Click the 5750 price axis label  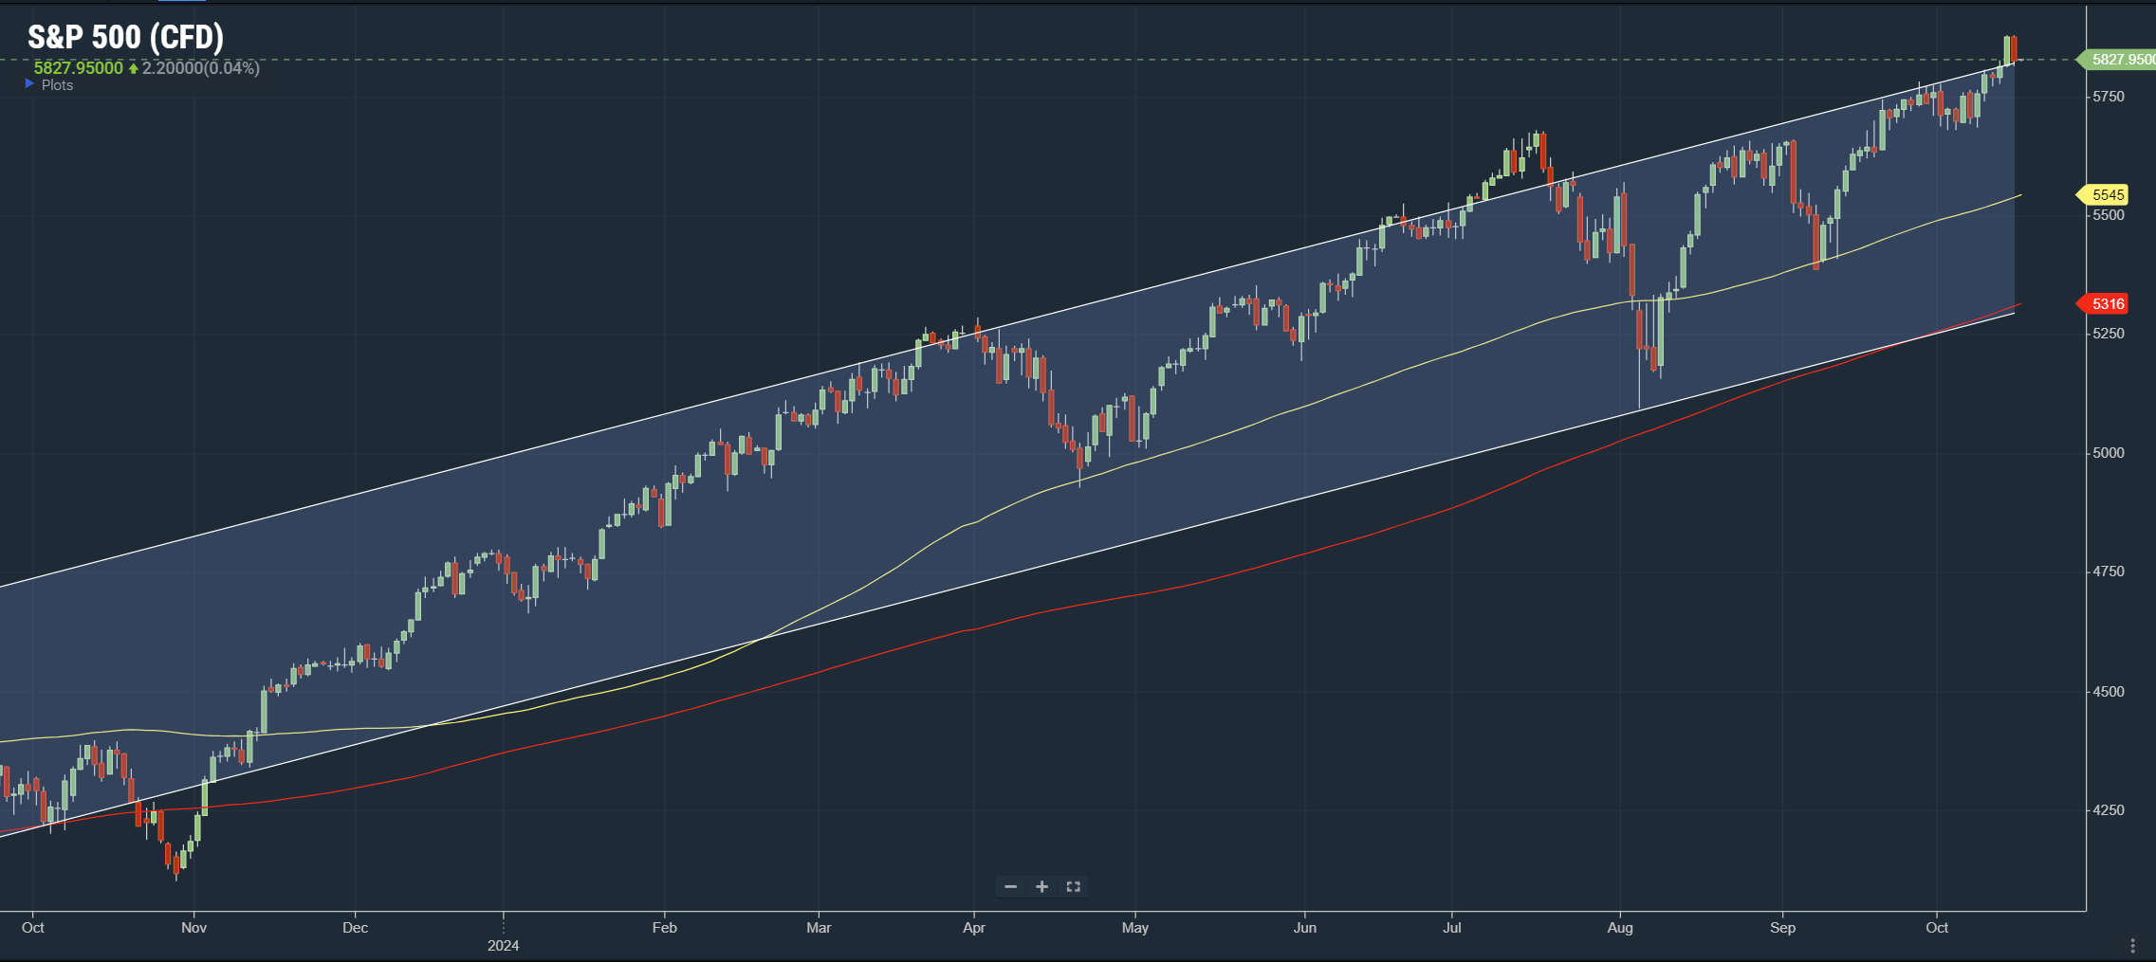click(x=2109, y=97)
